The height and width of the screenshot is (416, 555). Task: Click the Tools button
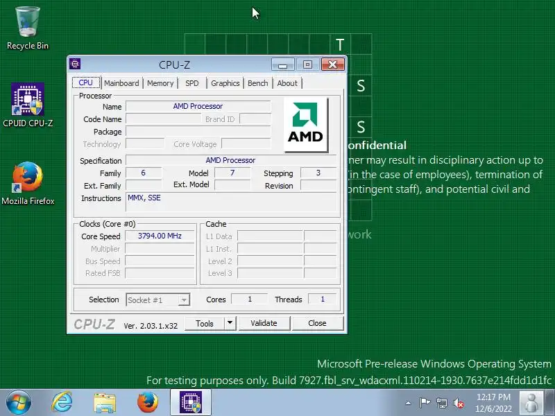tap(204, 324)
